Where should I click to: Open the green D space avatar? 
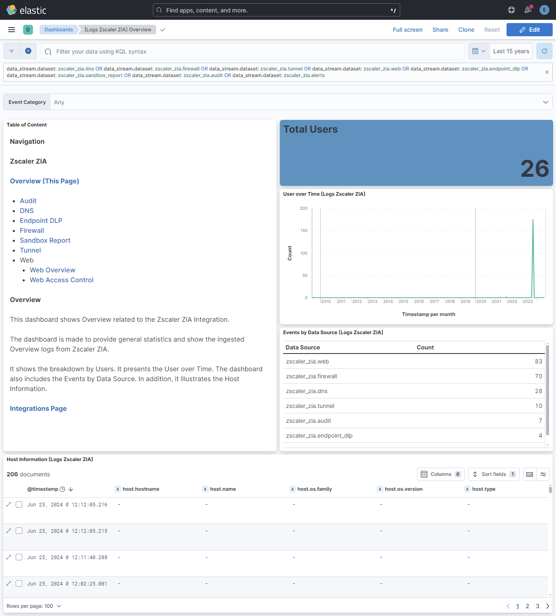28,30
